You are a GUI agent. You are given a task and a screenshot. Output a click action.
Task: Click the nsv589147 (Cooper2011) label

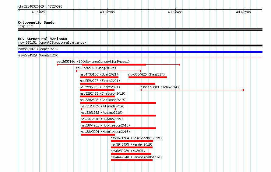pos(38,49)
